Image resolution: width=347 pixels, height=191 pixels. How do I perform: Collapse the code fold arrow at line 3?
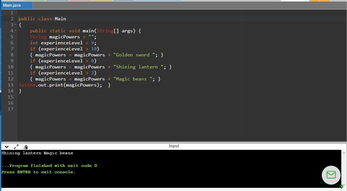(15, 25)
